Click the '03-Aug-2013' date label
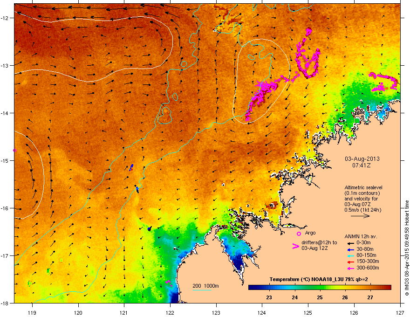 [x=362, y=159]
